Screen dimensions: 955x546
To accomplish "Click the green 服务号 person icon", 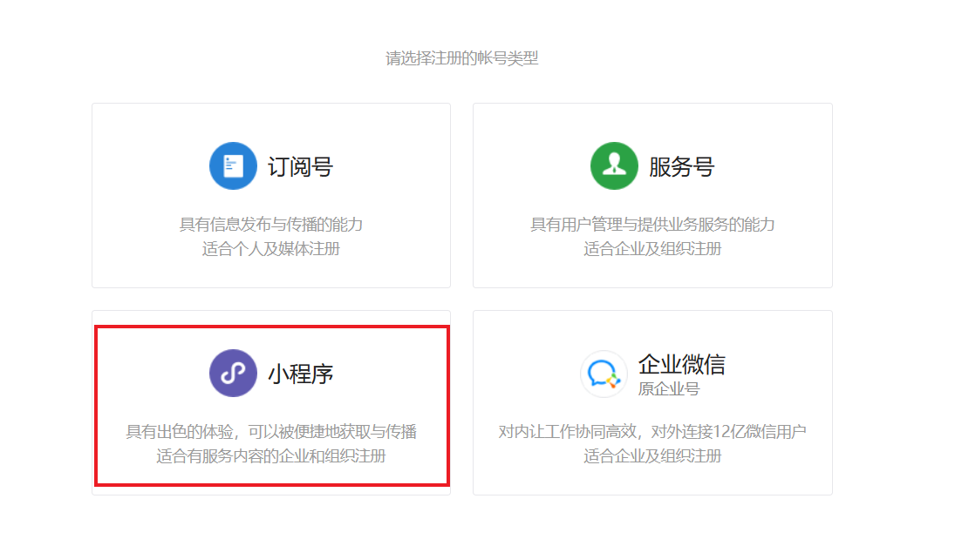I will point(614,166).
